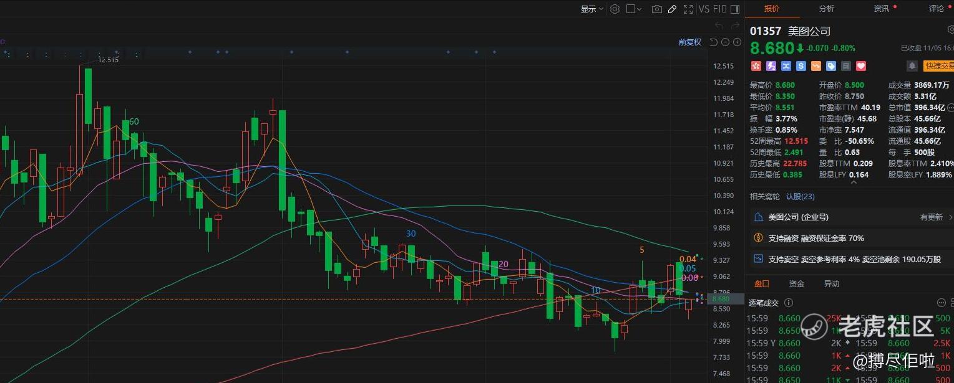Click the purple lightning badge icon
This screenshot has width=954, height=383.
771,66
